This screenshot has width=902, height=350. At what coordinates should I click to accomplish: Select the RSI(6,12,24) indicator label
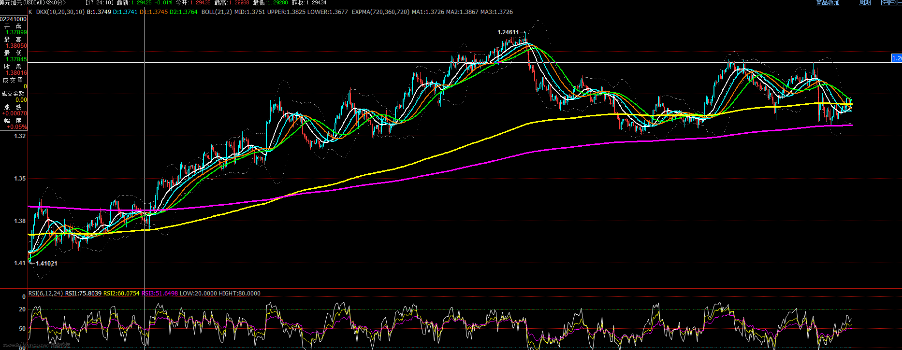coord(46,293)
